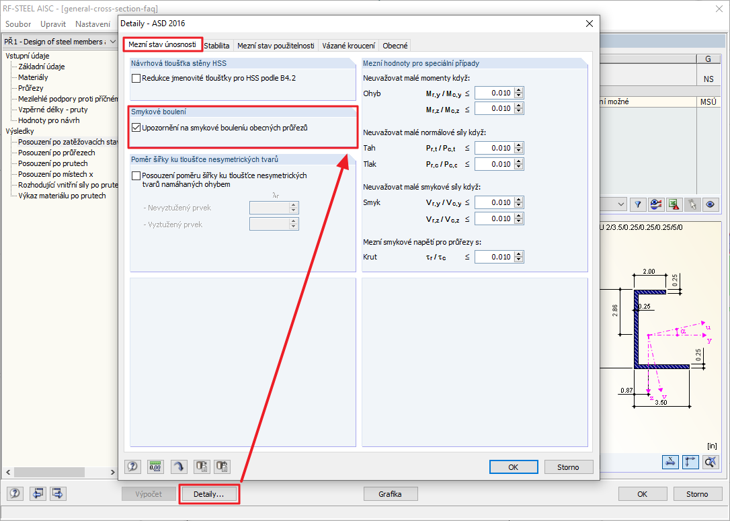Click the blue curved arrow reset defaults icon
Image resolution: width=730 pixels, height=521 pixels.
pos(178,466)
